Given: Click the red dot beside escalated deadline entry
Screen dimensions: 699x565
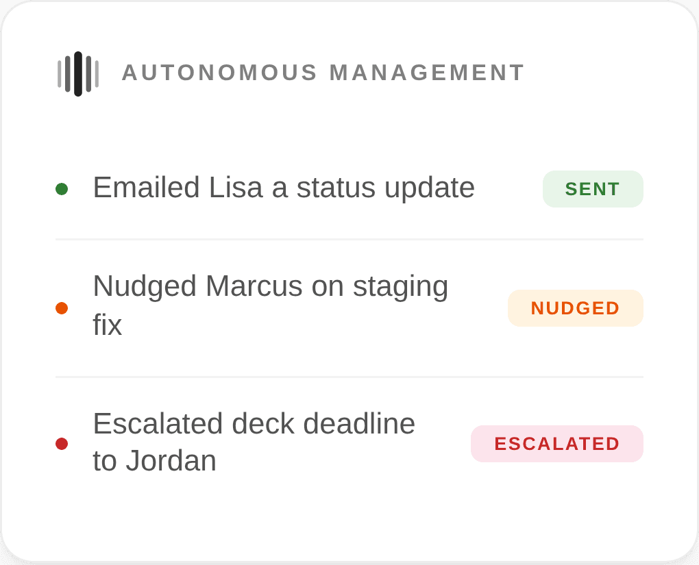Looking at the screenshot, I should pyautogui.click(x=62, y=444).
